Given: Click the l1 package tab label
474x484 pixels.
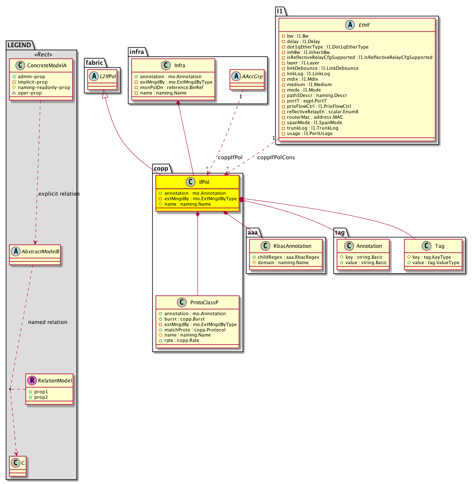Looking at the screenshot, I should 280,11.
